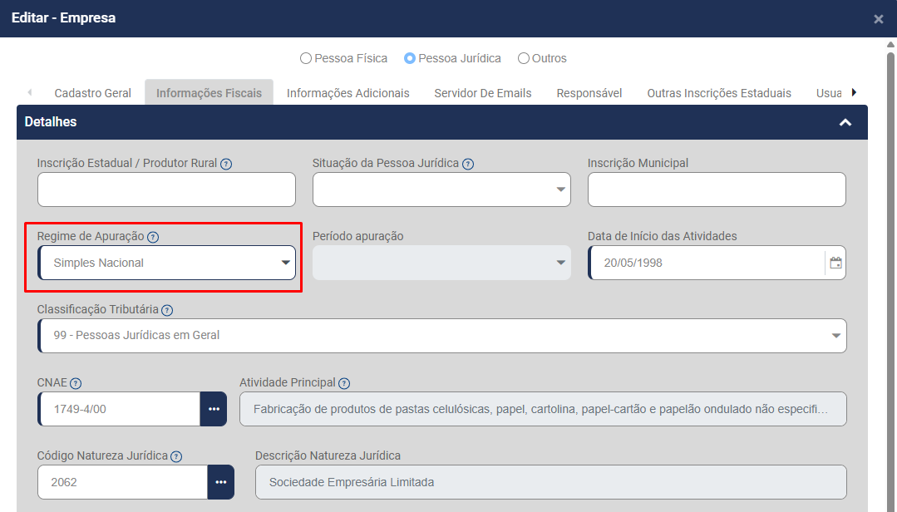
Task: Close the Editar - Empresa dialog
Action: [x=879, y=19]
